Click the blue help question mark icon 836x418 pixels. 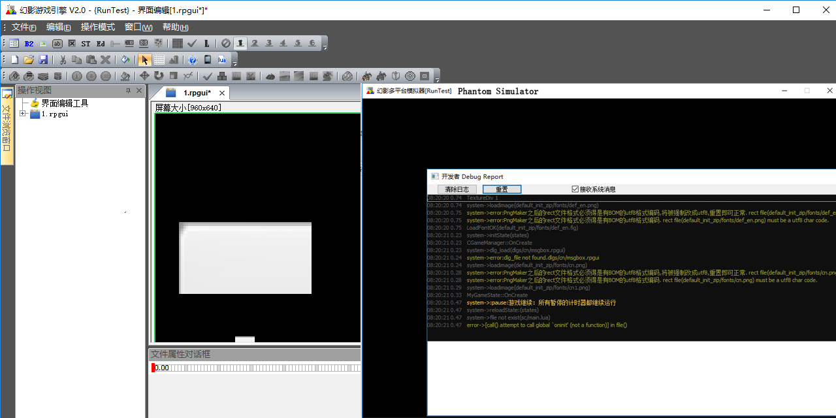(x=193, y=60)
